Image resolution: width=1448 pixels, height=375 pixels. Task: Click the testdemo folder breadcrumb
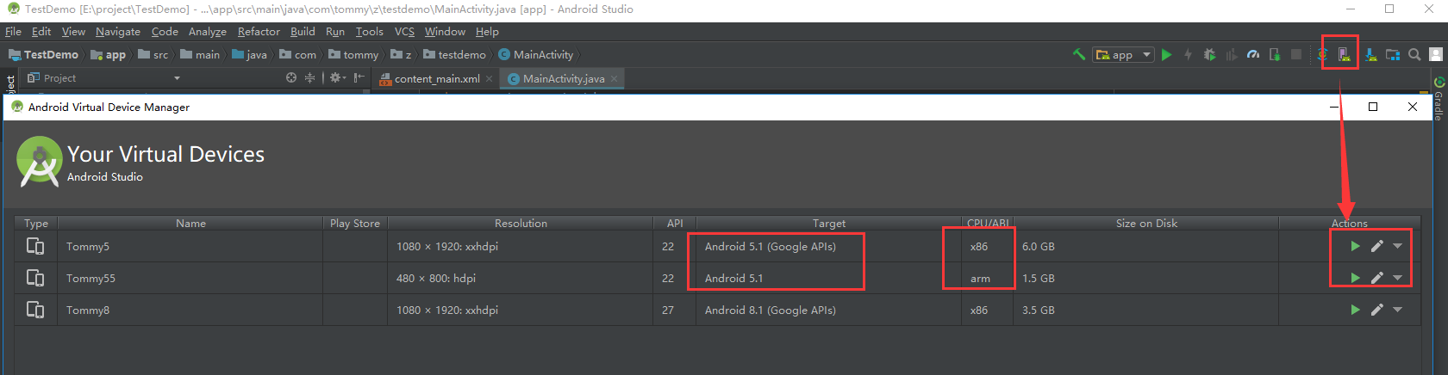(454, 54)
